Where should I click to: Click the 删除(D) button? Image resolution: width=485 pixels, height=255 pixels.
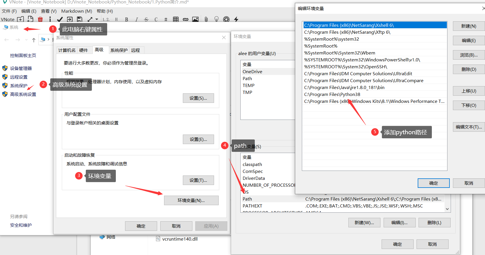469,69
